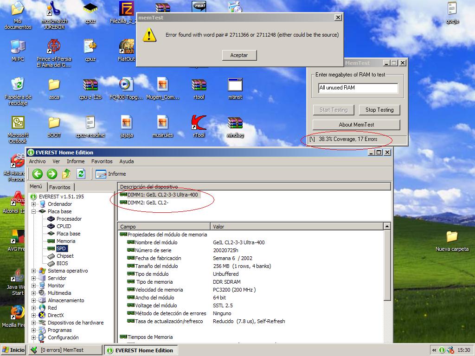The height and width of the screenshot is (356, 475).
Task: Open the Informe report toolbar button
Action: tap(111, 174)
